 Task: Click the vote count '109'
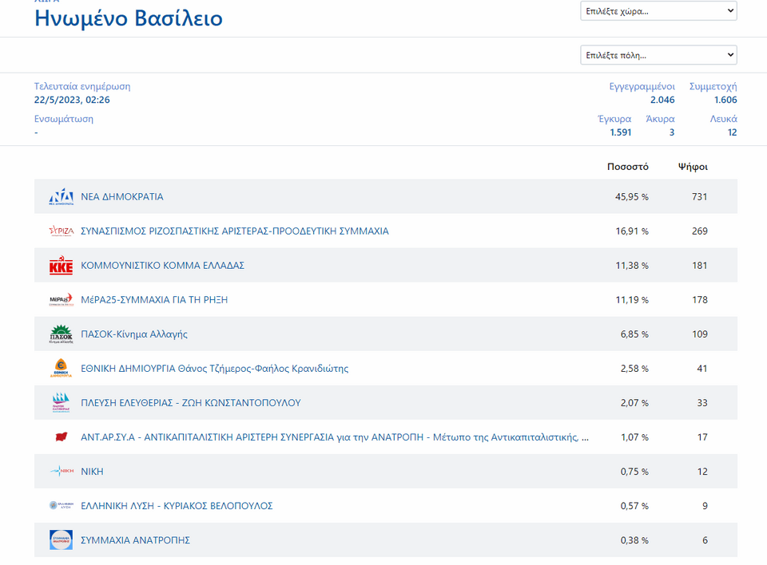point(700,334)
